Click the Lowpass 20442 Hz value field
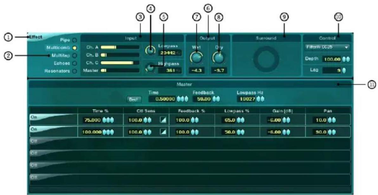The image size is (378, 195). 170,53
